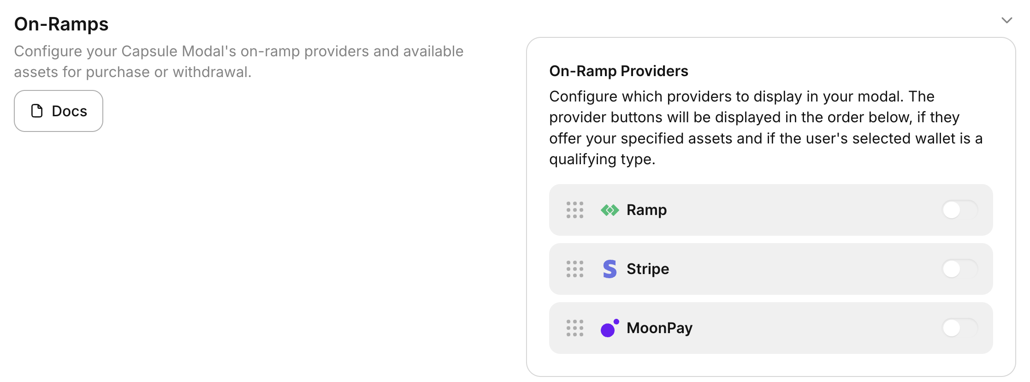Click the On-Ramps heading
Viewport: 1030px width, 382px height.
[61, 24]
